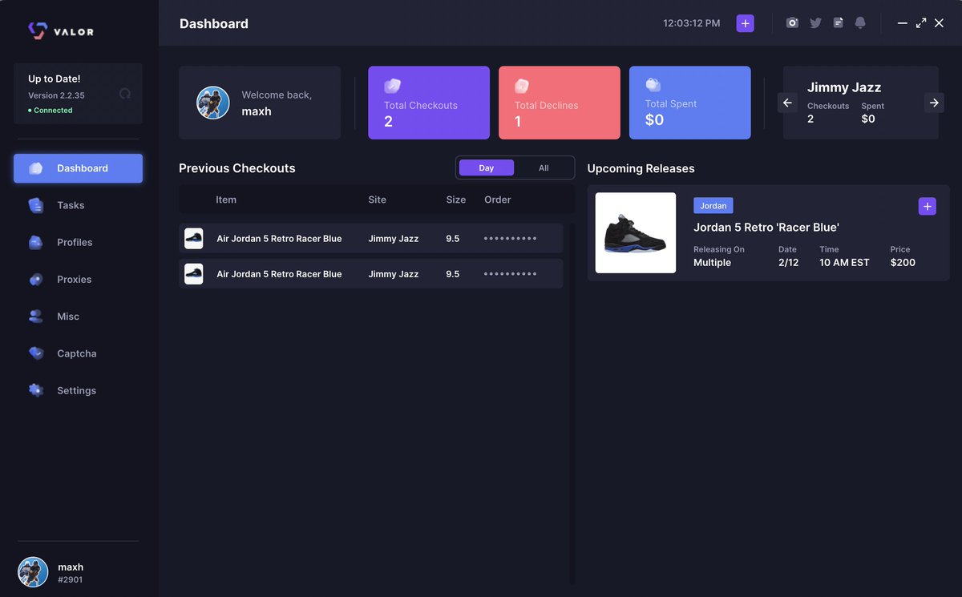
Task: Click the Jordan category tag
Action: (x=713, y=205)
